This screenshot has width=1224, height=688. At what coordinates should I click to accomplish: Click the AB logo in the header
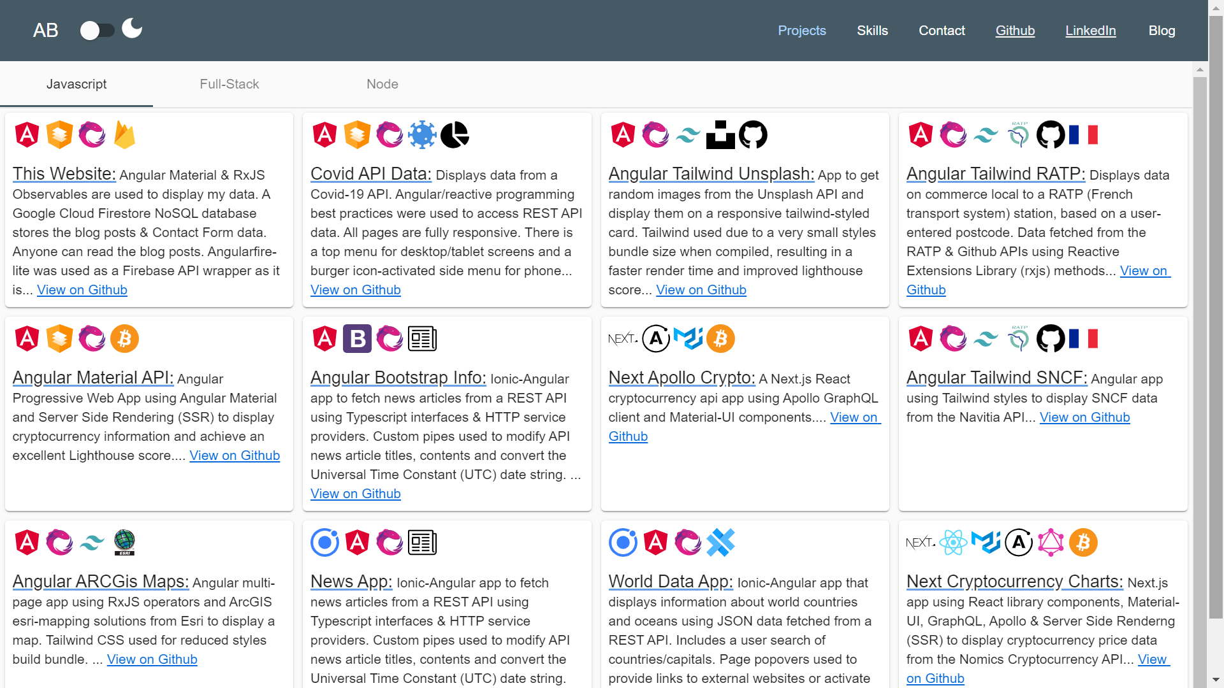pyautogui.click(x=45, y=31)
